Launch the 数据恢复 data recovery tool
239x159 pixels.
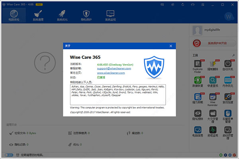pyautogui.click(x=198, y=82)
